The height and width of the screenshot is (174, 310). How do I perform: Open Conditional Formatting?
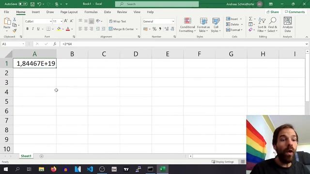pos(187,25)
